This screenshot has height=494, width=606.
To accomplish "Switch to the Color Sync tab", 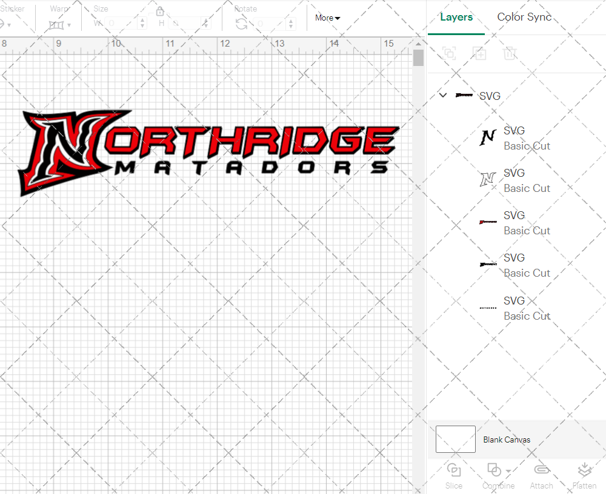I will pos(524,17).
